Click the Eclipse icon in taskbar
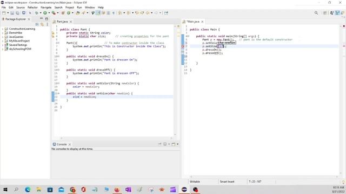 184,189
